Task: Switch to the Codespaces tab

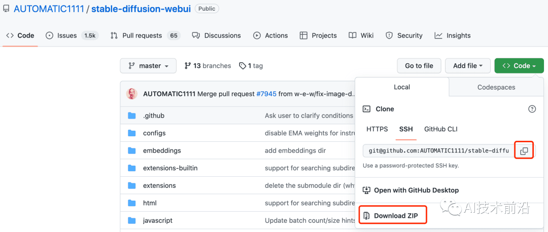Action: [496, 87]
